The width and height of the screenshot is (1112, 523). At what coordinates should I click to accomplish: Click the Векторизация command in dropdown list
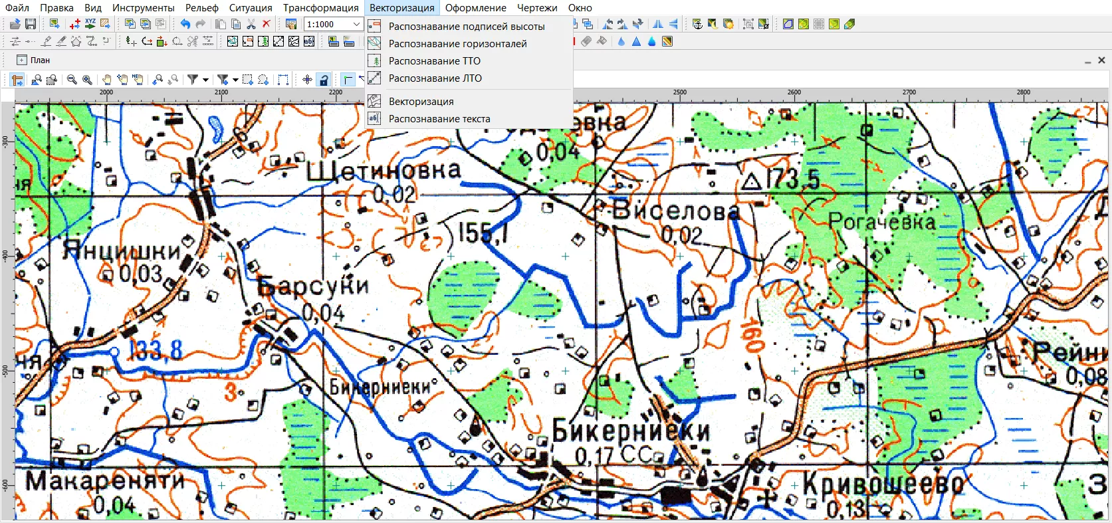(421, 102)
